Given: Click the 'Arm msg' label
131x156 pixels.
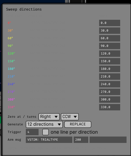Looking at the screenshot, I should click(x=14, y=140).
